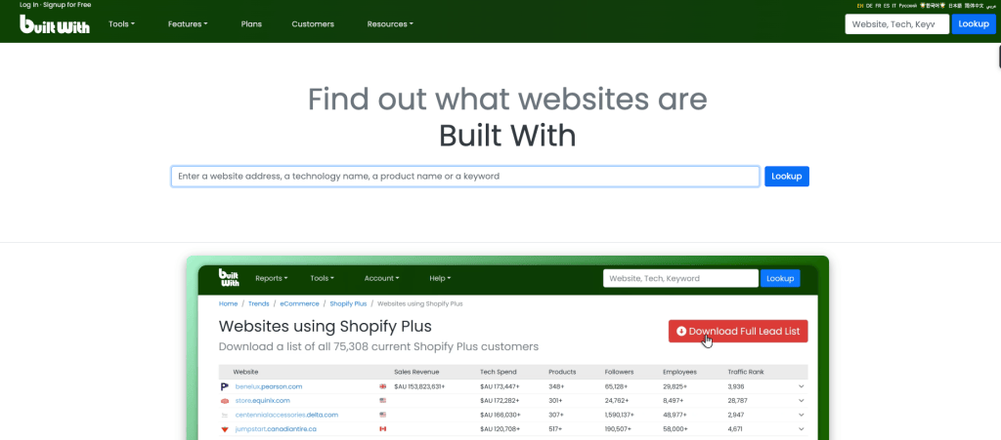Open the Reports dropdown in the demo
Screen dimensions: 1001x440
click(x=272, y=278)
